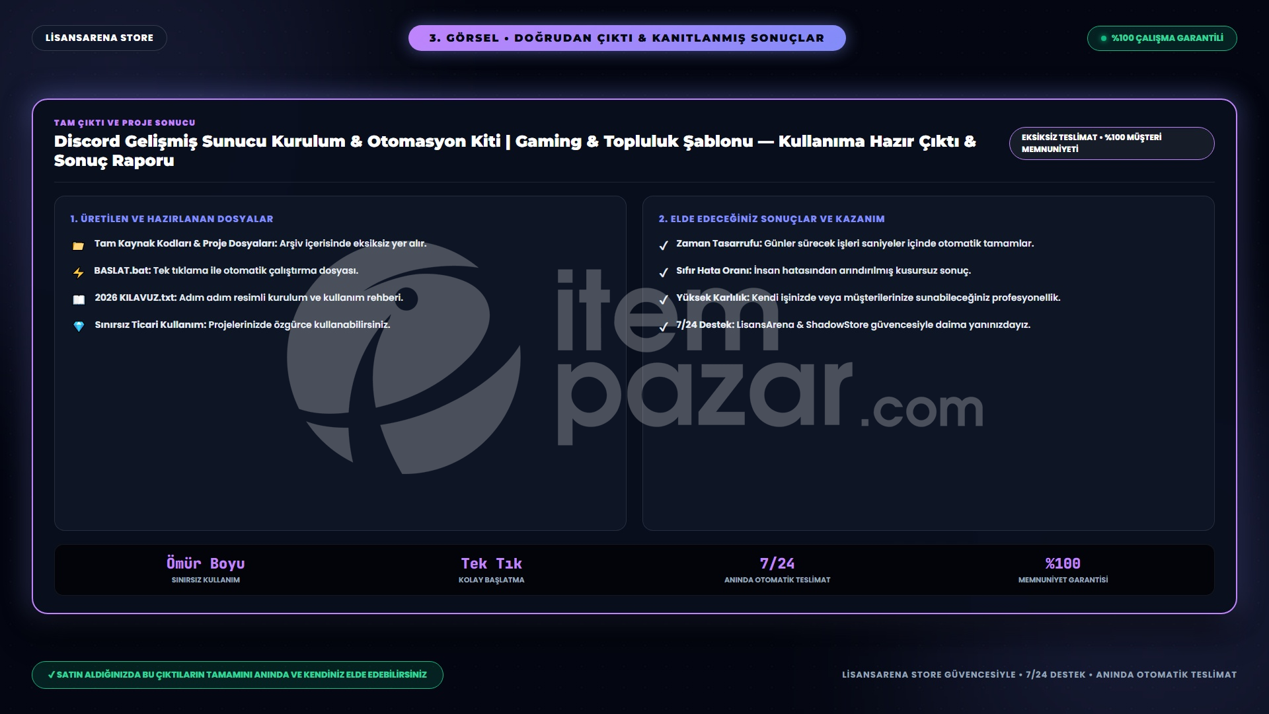The image size is (1269, 714).
Task: Click the TAM ÇIKTI VE PROJE SONUCU label
Action: 124,123
